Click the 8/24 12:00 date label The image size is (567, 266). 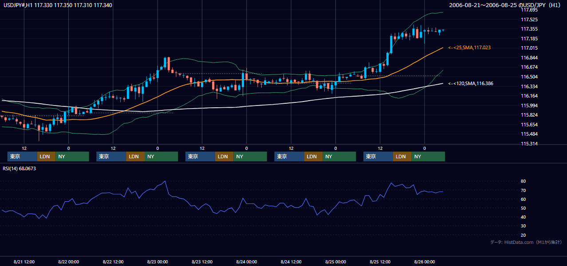[291, 262]
